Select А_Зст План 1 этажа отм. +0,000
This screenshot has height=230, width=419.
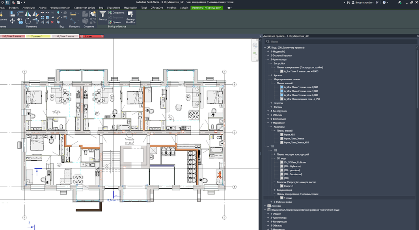click(x=301, y=71)
